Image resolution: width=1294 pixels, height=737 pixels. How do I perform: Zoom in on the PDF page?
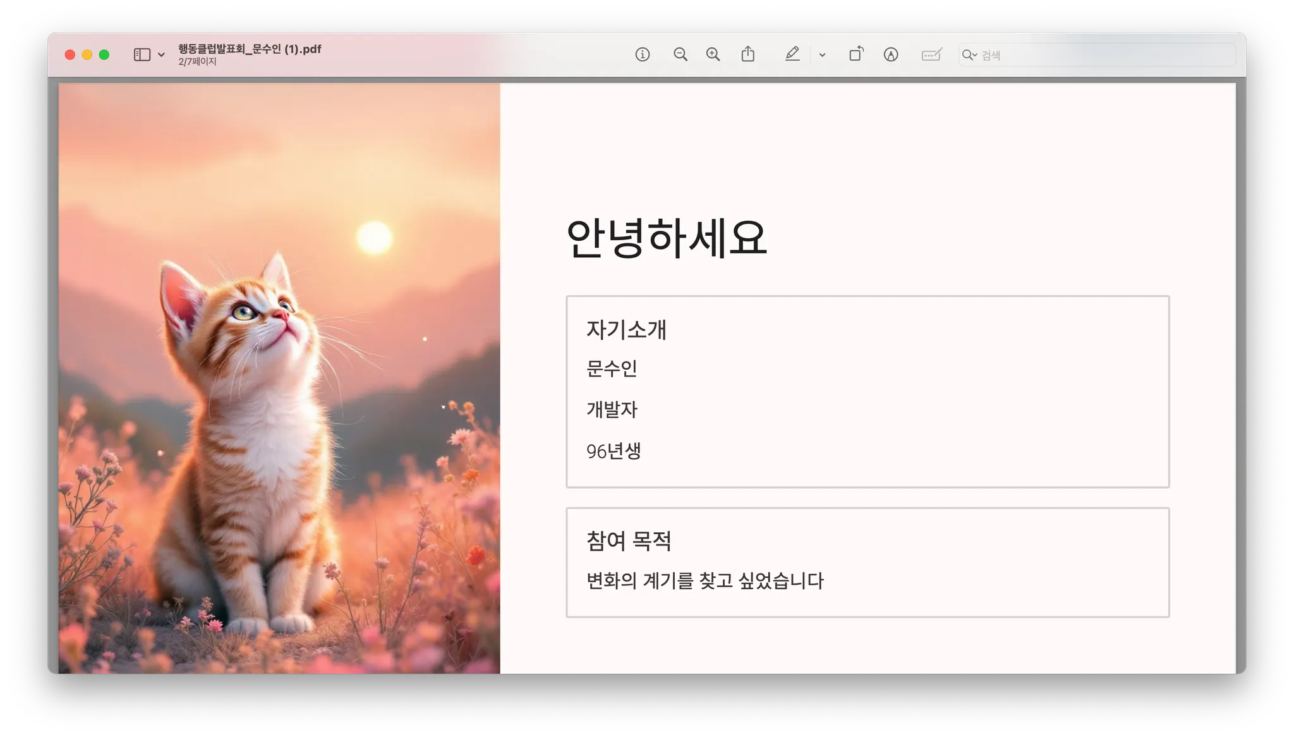[x=713, y=54]
